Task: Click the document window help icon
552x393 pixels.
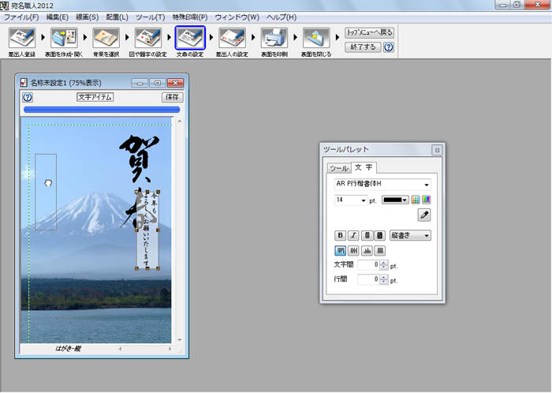Action: point(28,97)
